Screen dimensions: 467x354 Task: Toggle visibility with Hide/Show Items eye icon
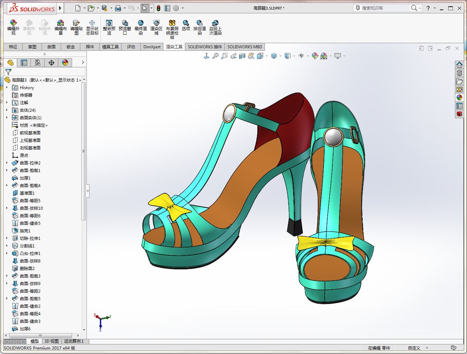302,56
